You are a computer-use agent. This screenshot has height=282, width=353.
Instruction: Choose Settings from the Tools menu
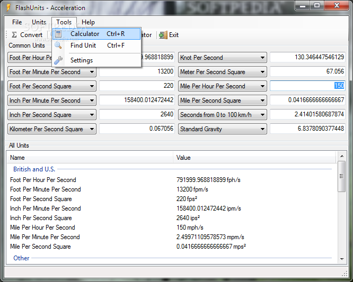(96, 60)
